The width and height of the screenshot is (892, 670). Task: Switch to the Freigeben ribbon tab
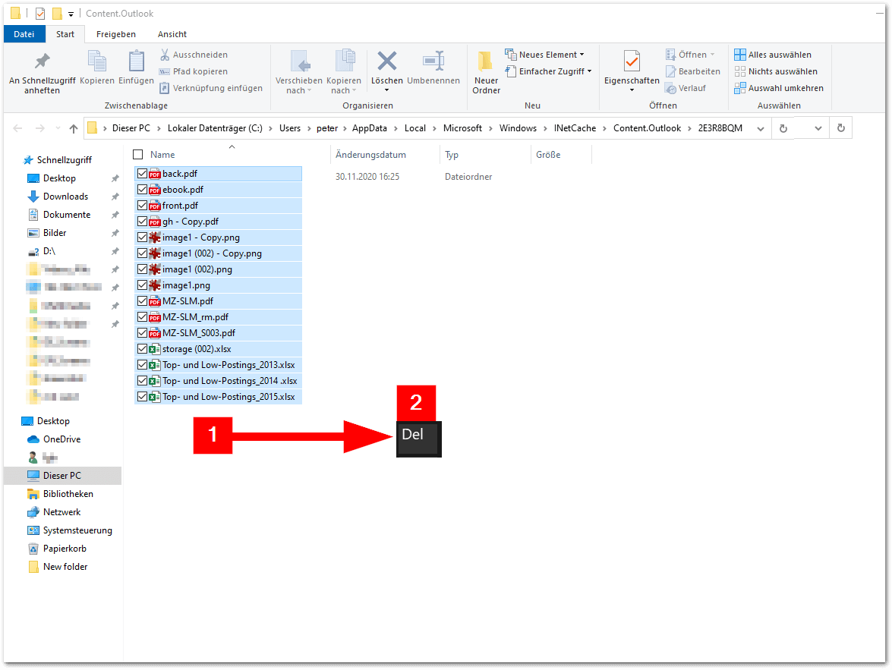coord(116,34)
